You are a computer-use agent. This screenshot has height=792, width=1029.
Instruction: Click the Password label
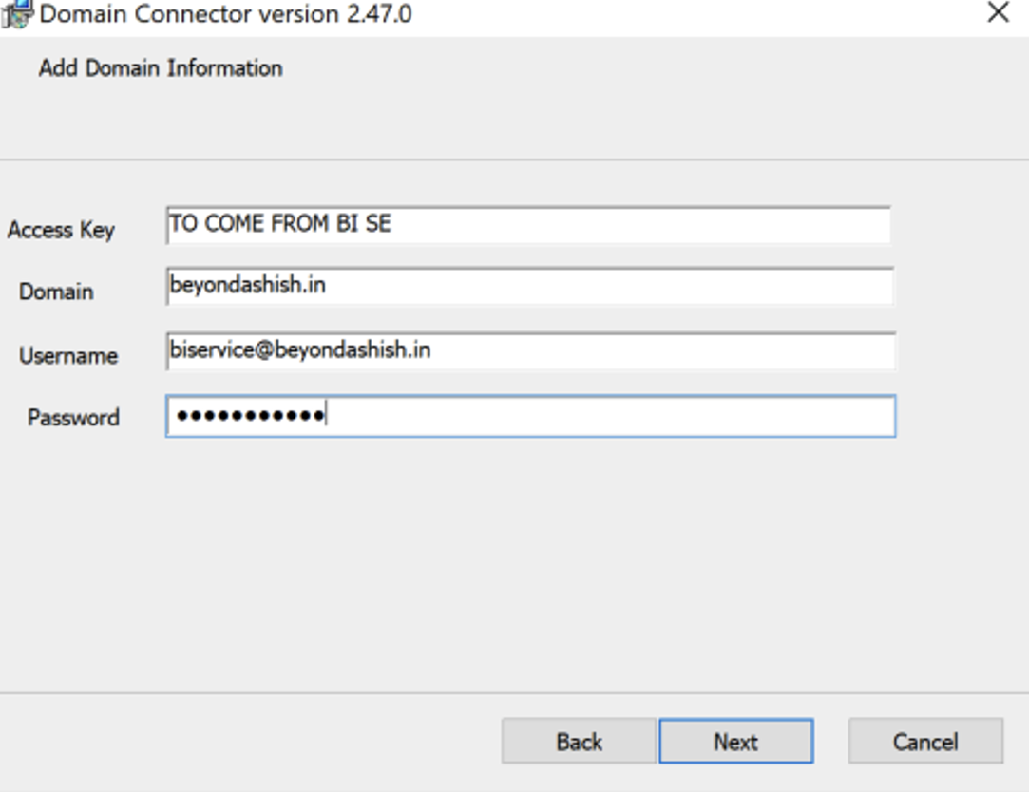[x=73, y=418]
